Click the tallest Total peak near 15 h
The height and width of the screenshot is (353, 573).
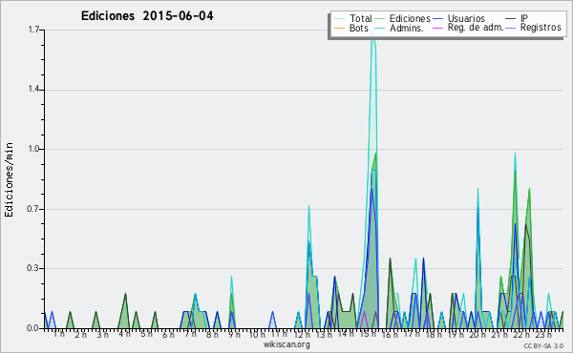pos(372,32)
